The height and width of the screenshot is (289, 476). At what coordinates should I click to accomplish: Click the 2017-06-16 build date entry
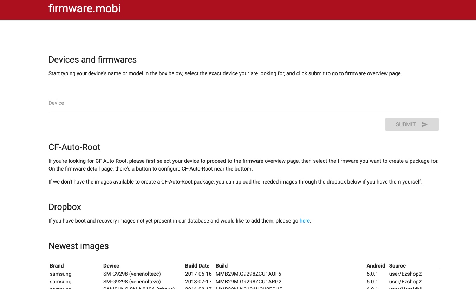pyautogui.click(x=198, y=274)
